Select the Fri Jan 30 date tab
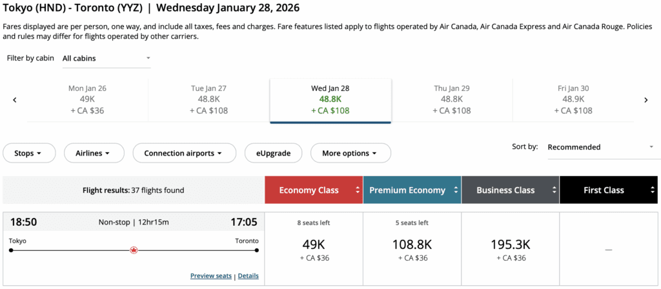 coord(573,99)
